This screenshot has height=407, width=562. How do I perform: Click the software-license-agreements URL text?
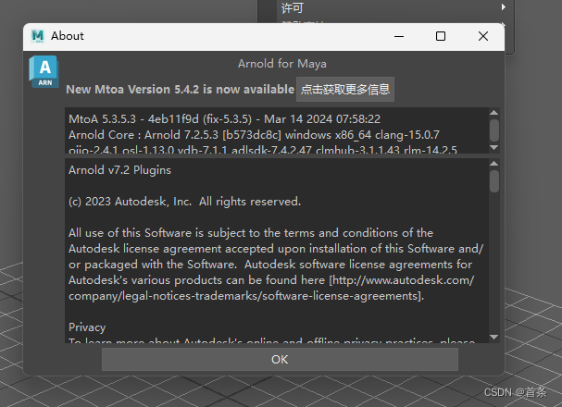pyautogui.click(x=271, y=289)
